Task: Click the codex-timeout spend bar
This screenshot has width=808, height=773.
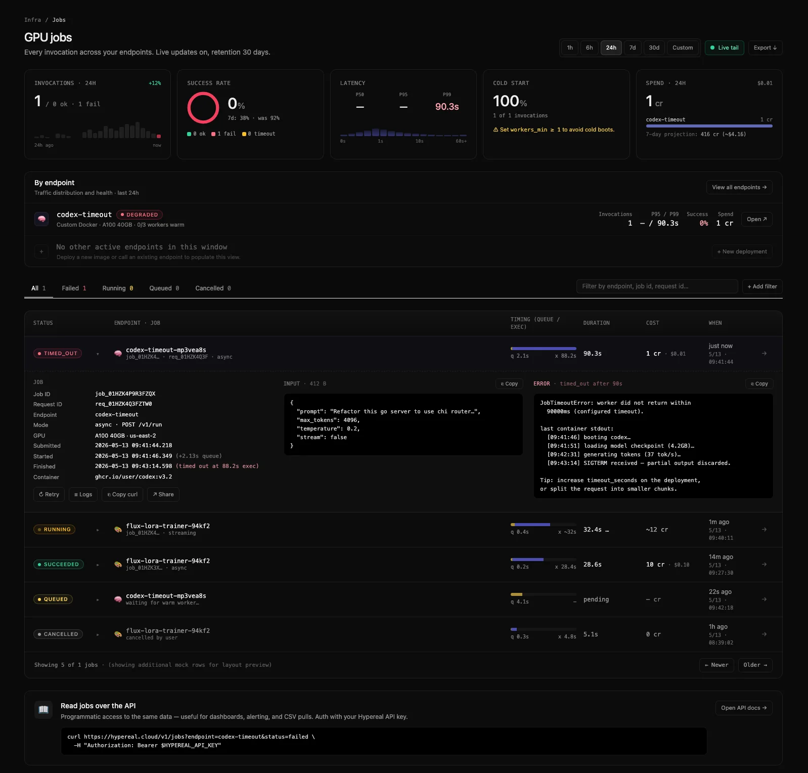Action: 709,126
